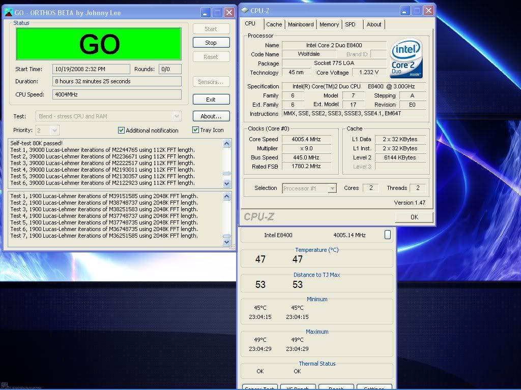Select the SPD tab

[350, 24]
